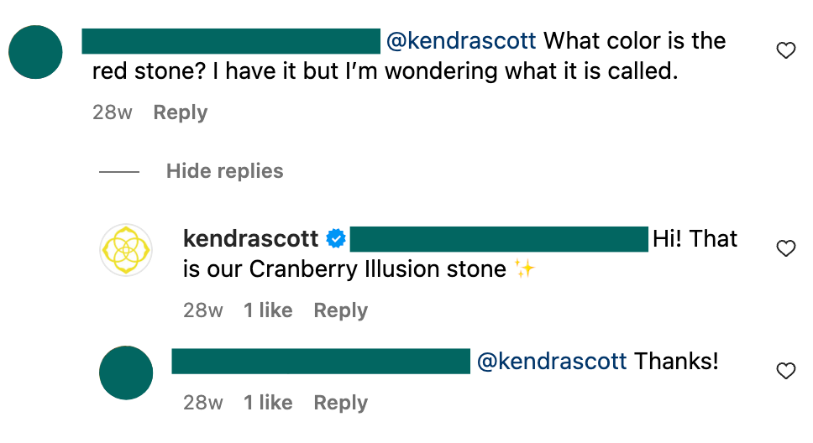Reply to the Thanks! comment

340,403
